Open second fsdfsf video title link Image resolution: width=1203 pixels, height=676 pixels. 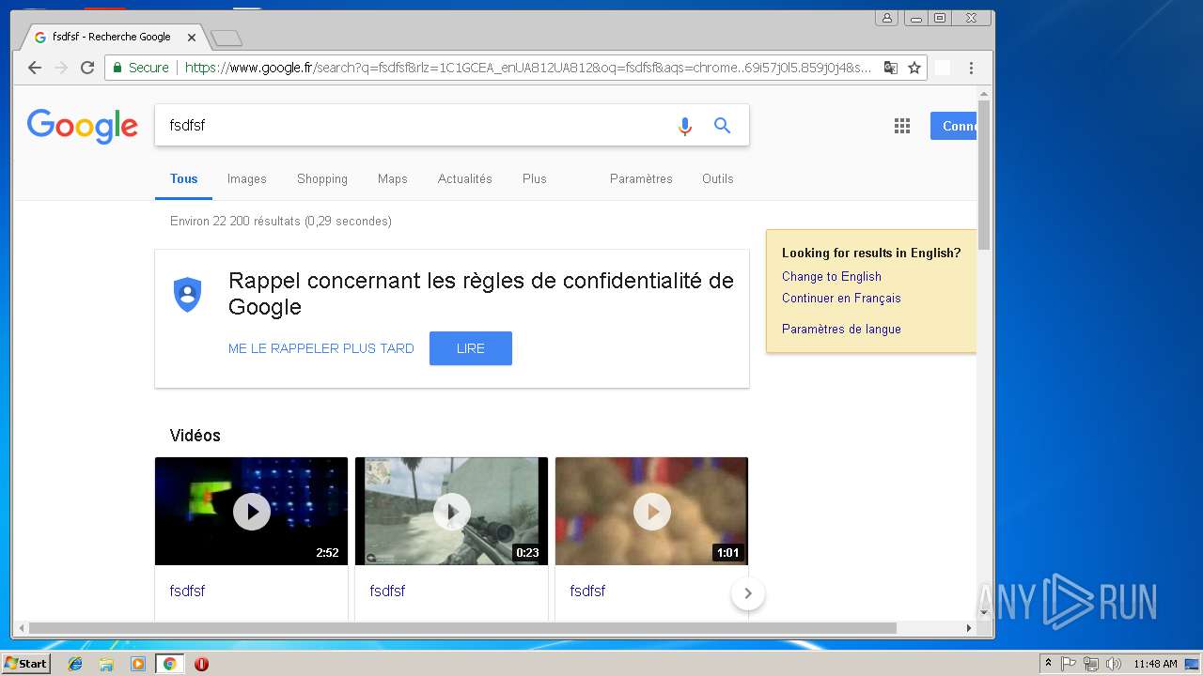tap(387, 591)
